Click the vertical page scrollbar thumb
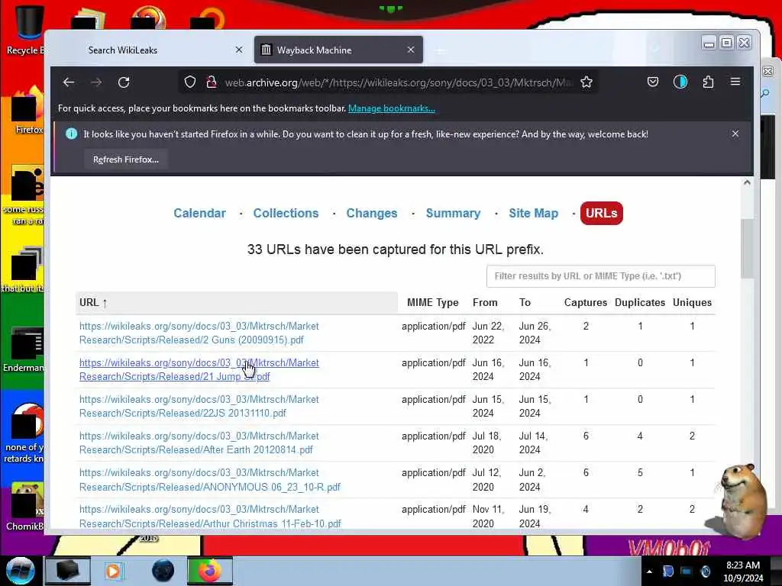The width and height of the screenshot is (782, 586). (x=747, y=248)
